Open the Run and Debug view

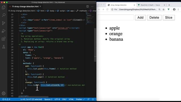tap(4, 31)
